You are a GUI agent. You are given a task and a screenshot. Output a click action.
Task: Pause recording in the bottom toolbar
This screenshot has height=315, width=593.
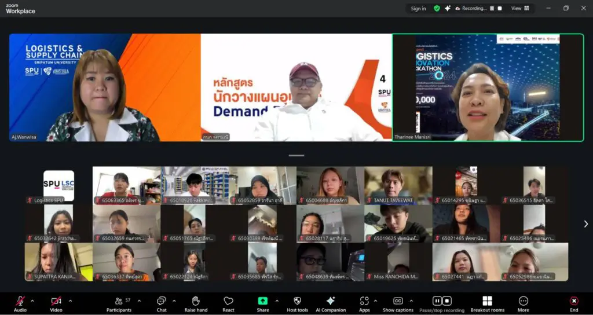[x=437, y=301]
